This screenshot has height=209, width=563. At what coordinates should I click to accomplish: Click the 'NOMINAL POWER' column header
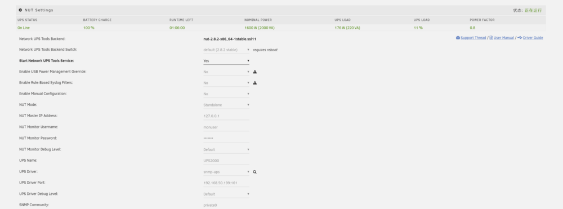258,20
